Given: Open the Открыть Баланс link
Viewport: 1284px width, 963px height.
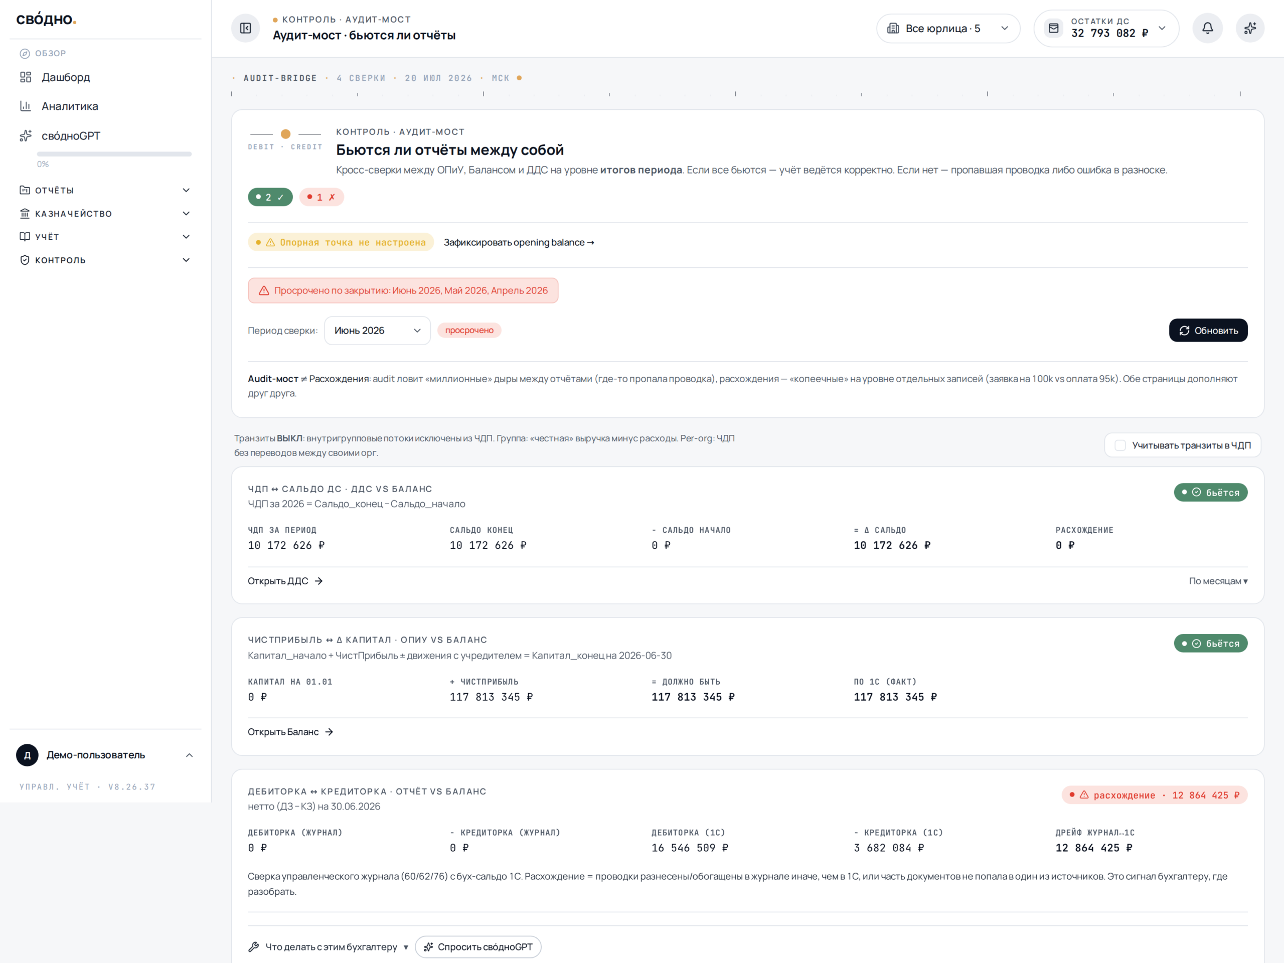Looking at the screenshot, I should [x=290, y=732].
